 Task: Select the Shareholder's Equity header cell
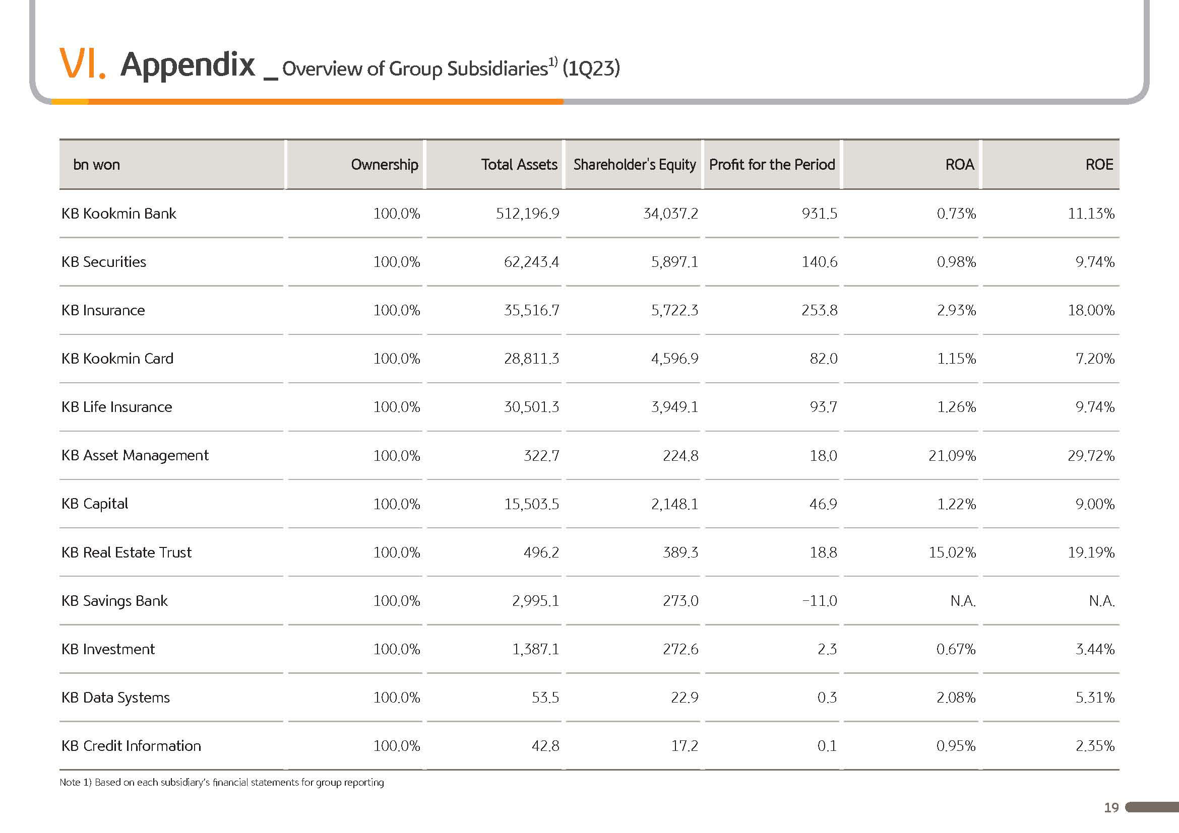pyautogui.click(x=634, y=164)
